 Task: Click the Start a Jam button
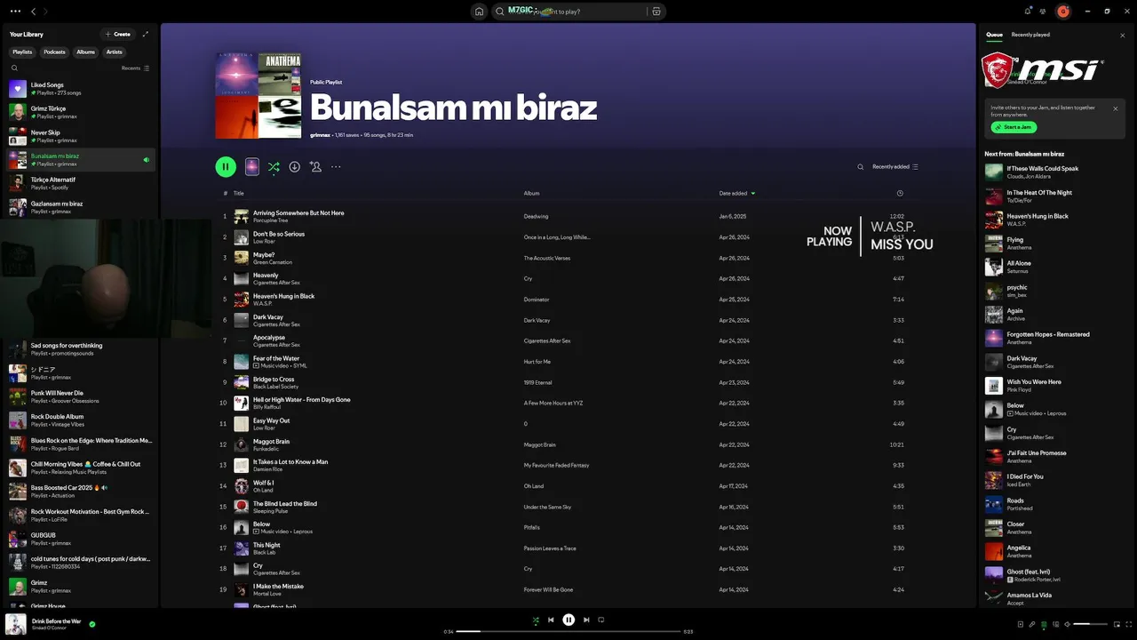[1014, 127]
